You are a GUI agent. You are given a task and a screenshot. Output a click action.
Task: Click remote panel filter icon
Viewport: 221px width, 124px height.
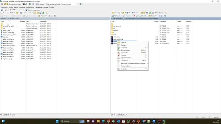point(127,13)
